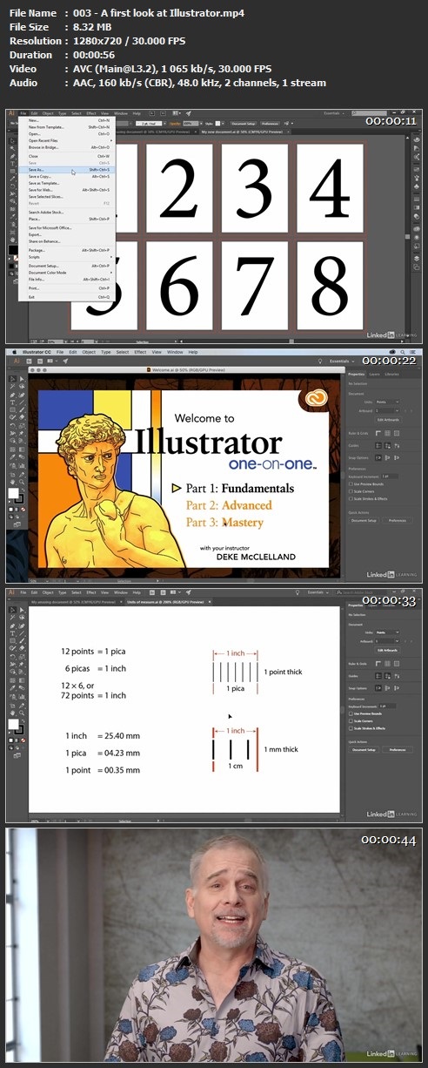
Task: Open the Units dropdown in 00:00:22 frame
Action: click(x=388, y=402)
